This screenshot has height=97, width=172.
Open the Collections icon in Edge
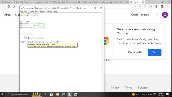tap(156, 6)
